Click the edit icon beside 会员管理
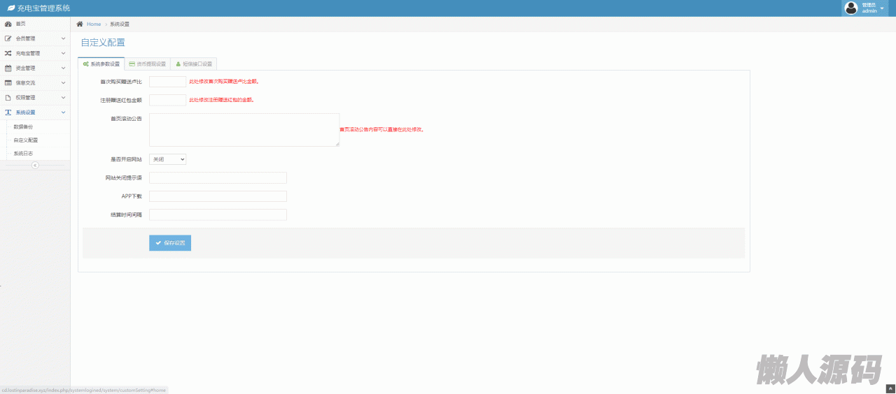This screenshot has height=394, width=896. coord(8,38)
